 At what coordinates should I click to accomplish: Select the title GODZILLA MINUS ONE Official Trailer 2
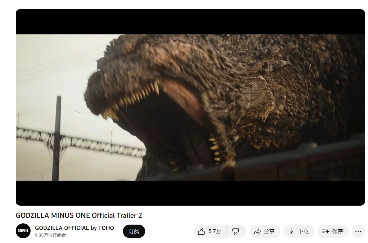tap(79, 215)
